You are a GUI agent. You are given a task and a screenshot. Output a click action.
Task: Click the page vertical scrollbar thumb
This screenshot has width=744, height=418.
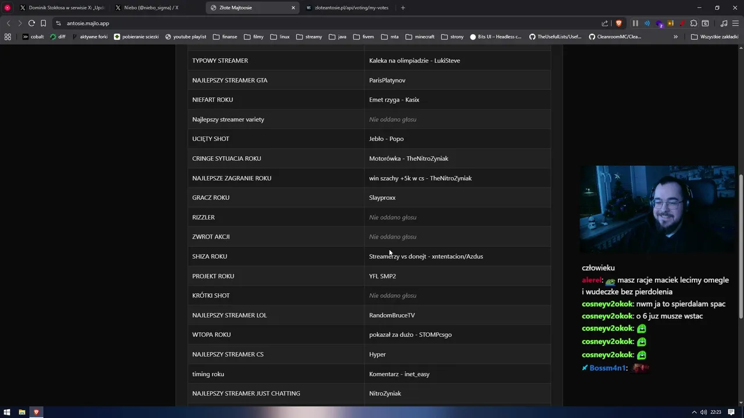[x=741, y=246]
